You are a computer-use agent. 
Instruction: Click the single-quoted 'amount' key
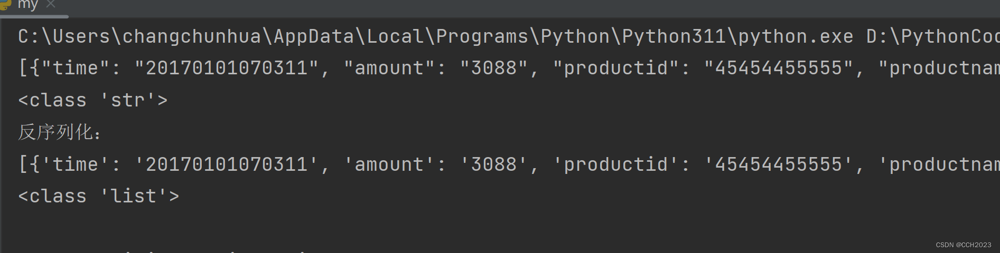click(389, 164)
